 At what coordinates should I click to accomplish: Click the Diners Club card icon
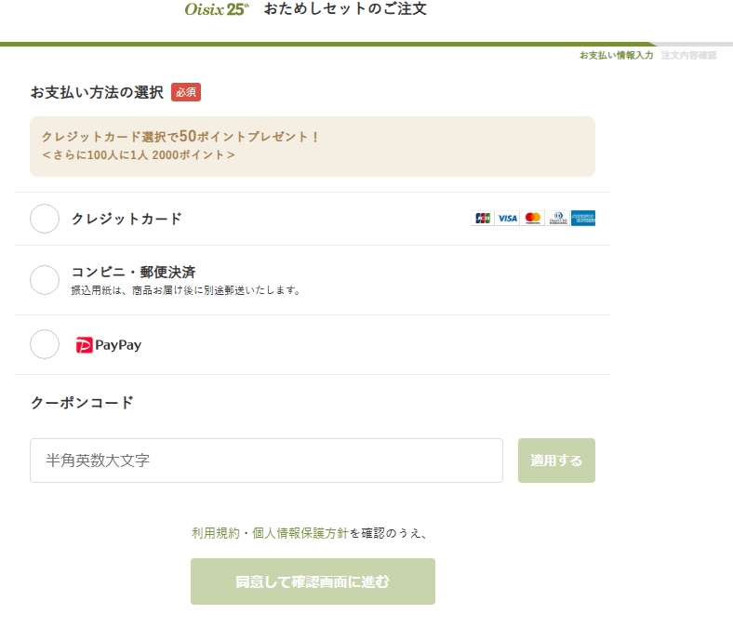click(x=557, y=219)
